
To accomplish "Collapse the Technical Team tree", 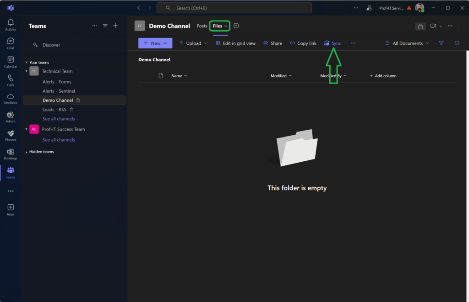I will [x=26, y=71].
